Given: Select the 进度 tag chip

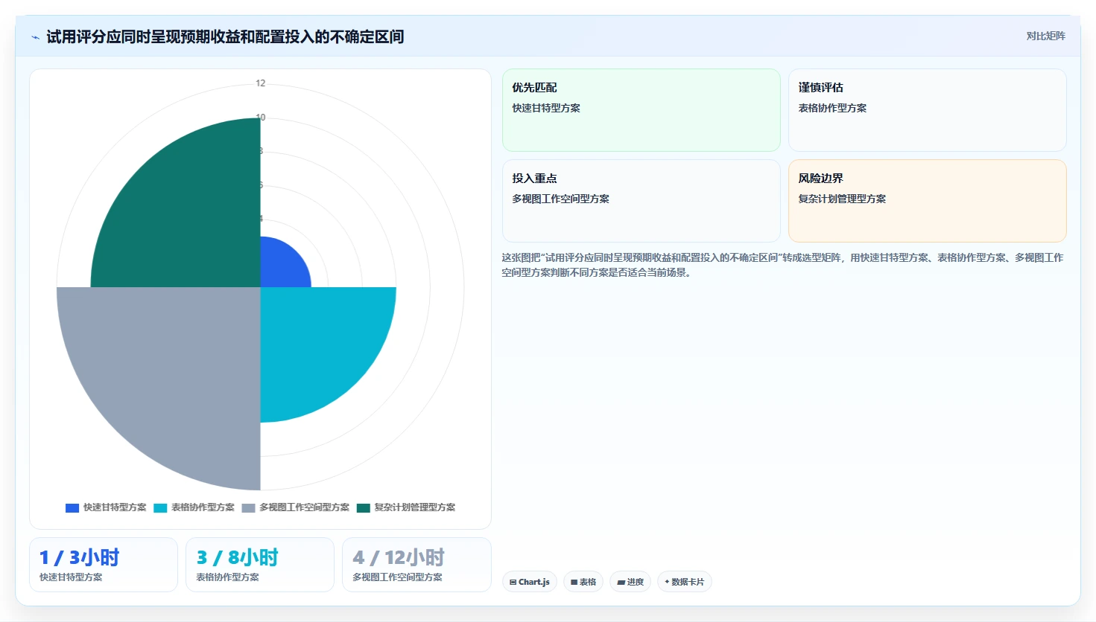Looking at the screenshot, I should point(630,582).
